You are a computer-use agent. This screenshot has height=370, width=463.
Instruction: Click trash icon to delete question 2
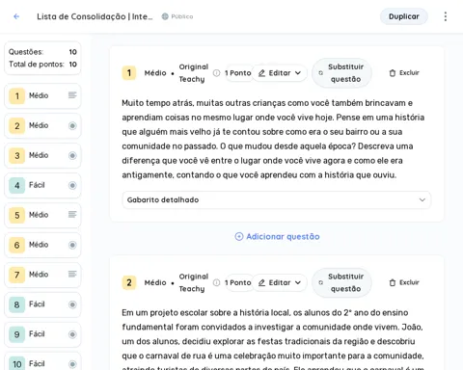393,282
